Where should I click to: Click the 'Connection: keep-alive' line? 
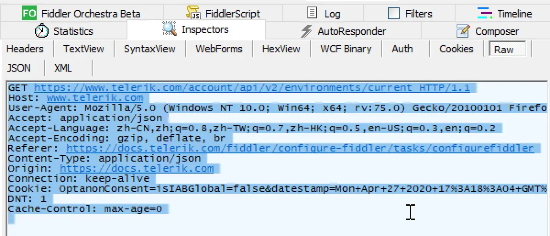pos(79,179)
